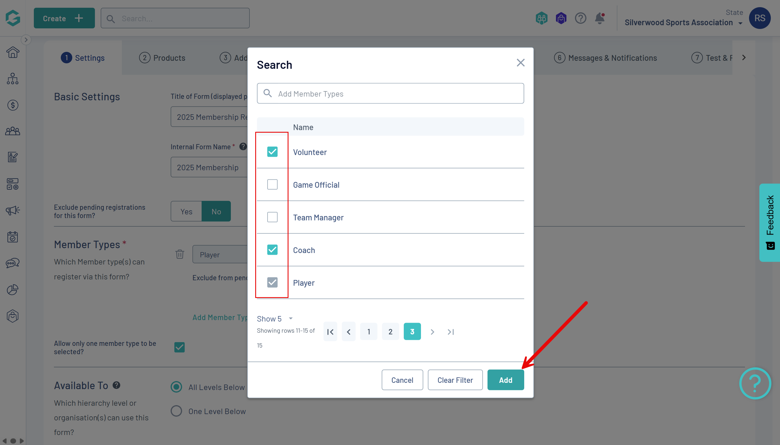Tick the Team Manager checkbox

click(x=272, y=217)
